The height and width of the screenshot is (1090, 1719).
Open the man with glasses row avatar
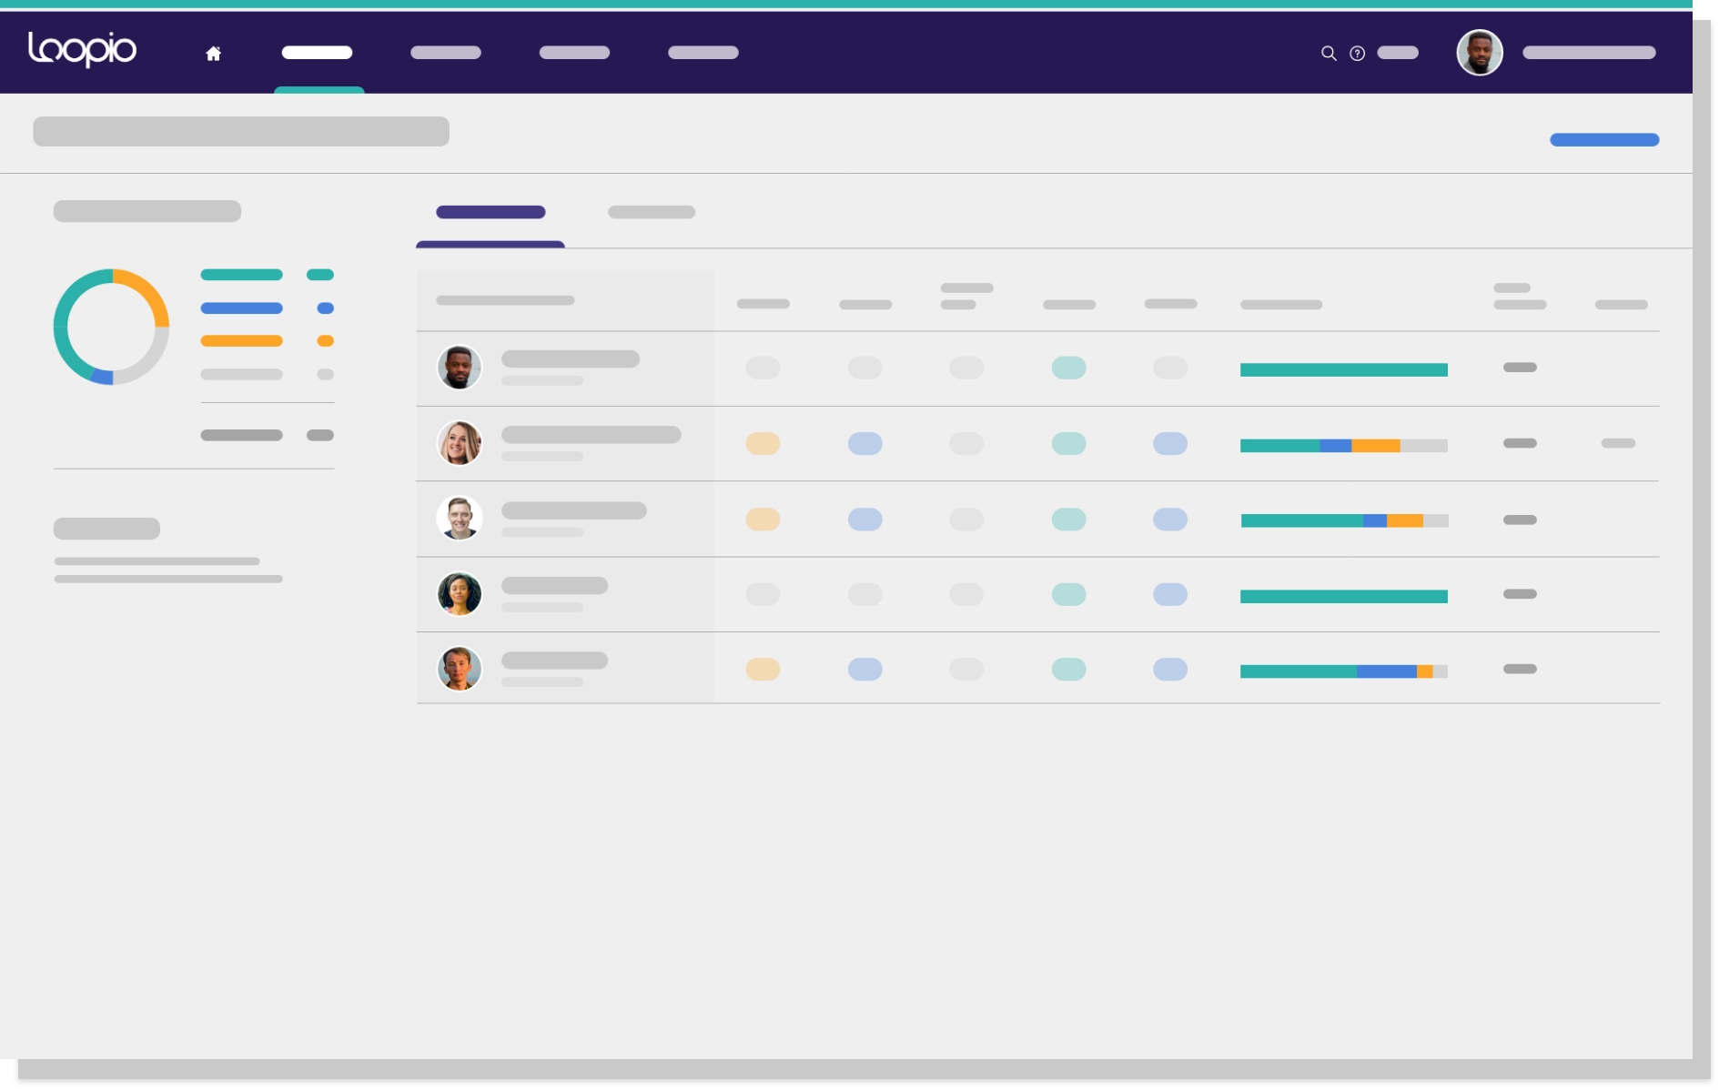pyautogui.click(x=460, y=519)
